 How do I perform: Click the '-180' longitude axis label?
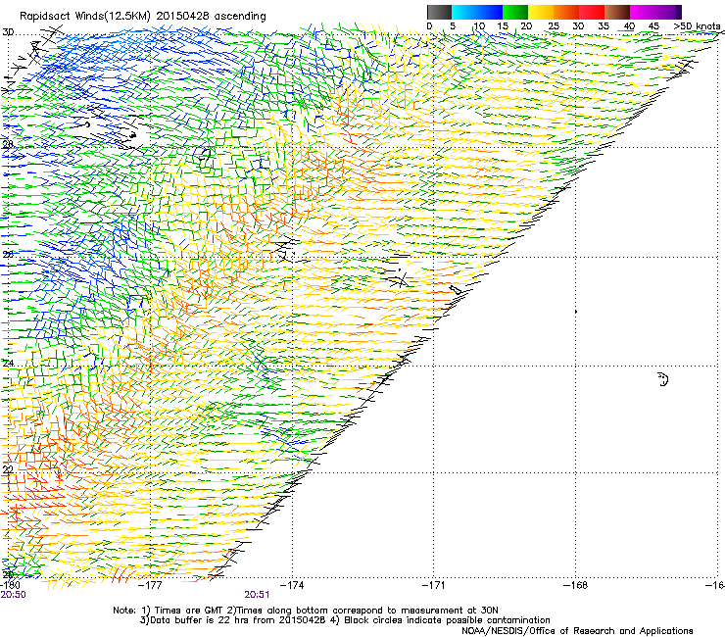[10, 585]
